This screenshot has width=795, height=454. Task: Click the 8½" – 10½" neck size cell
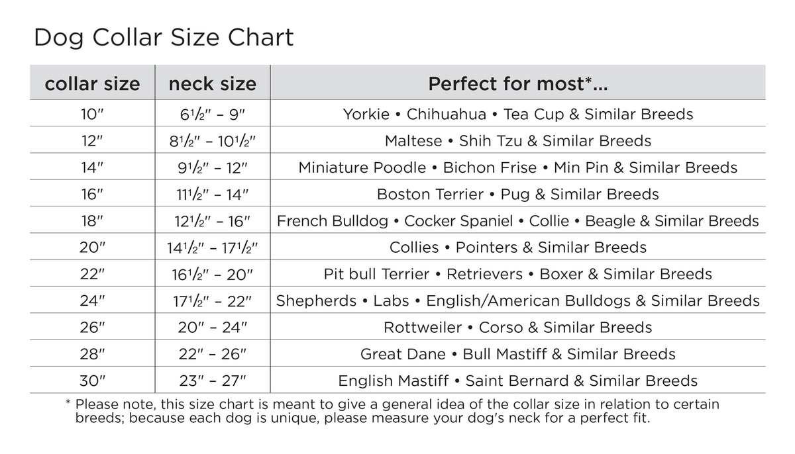pyautogui.click(x=212, y=141)
